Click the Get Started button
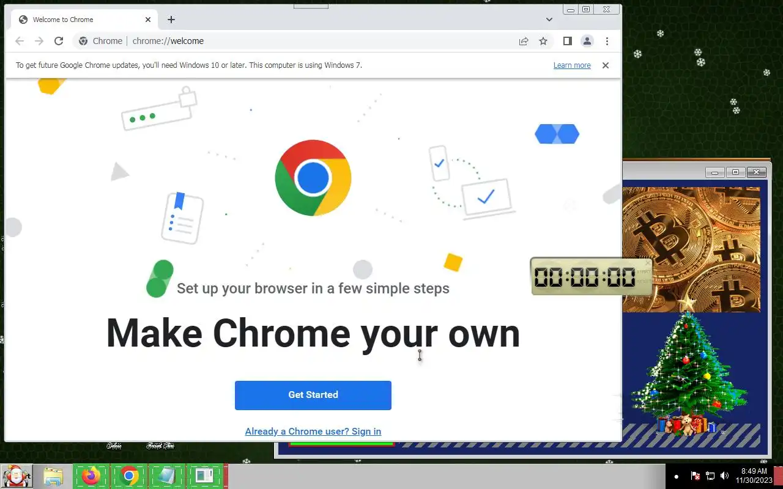The image size is (783, 489). (x=313, y=395)
